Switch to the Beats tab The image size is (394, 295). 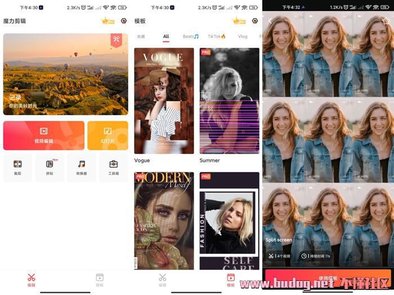pos(190,37)
